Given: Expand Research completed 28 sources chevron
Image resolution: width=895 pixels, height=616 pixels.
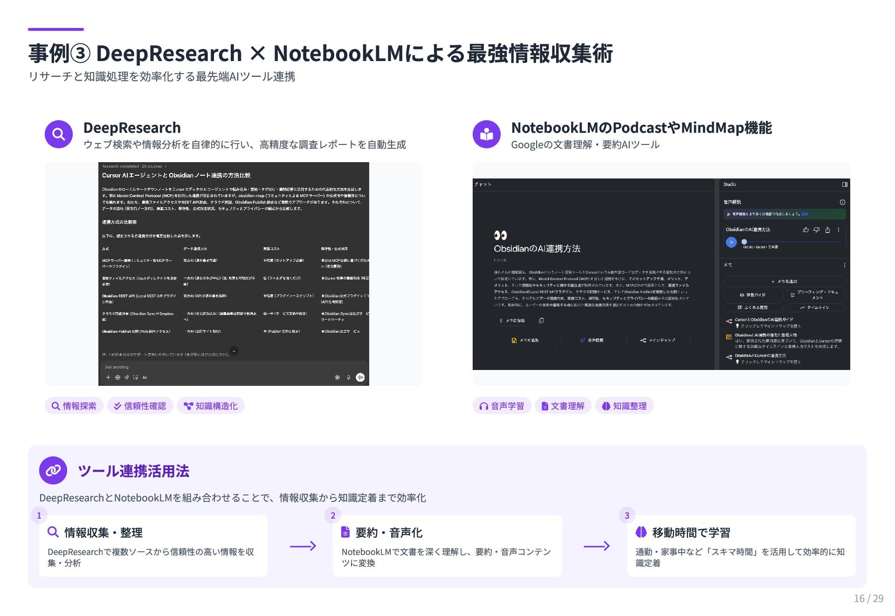Looking at the screenshot, I should point(165,166).
